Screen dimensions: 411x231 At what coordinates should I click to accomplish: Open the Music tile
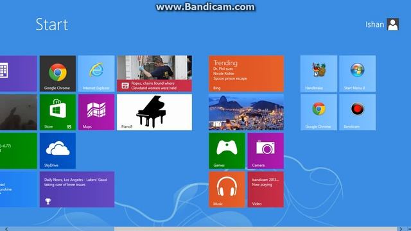(227, 190)
